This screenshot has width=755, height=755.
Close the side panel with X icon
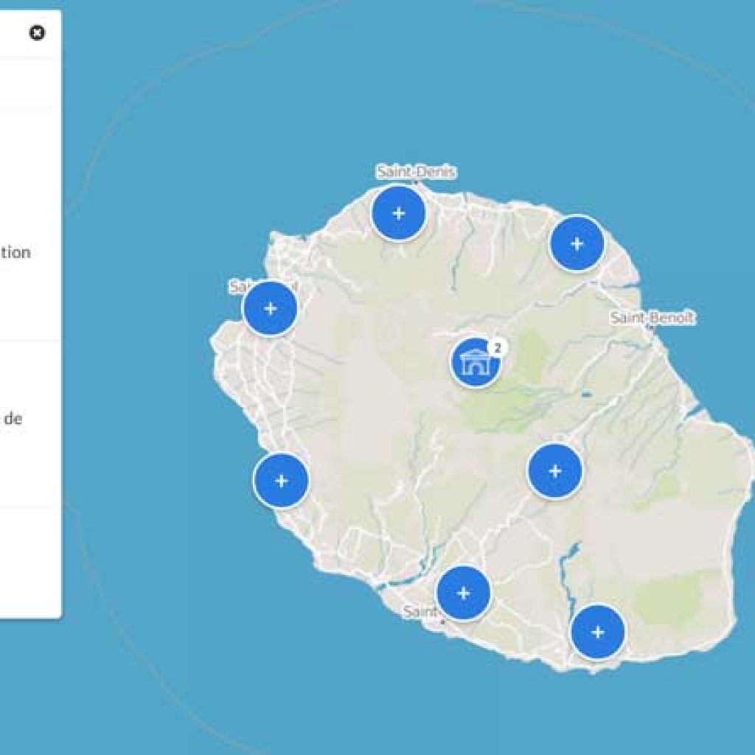37,33
